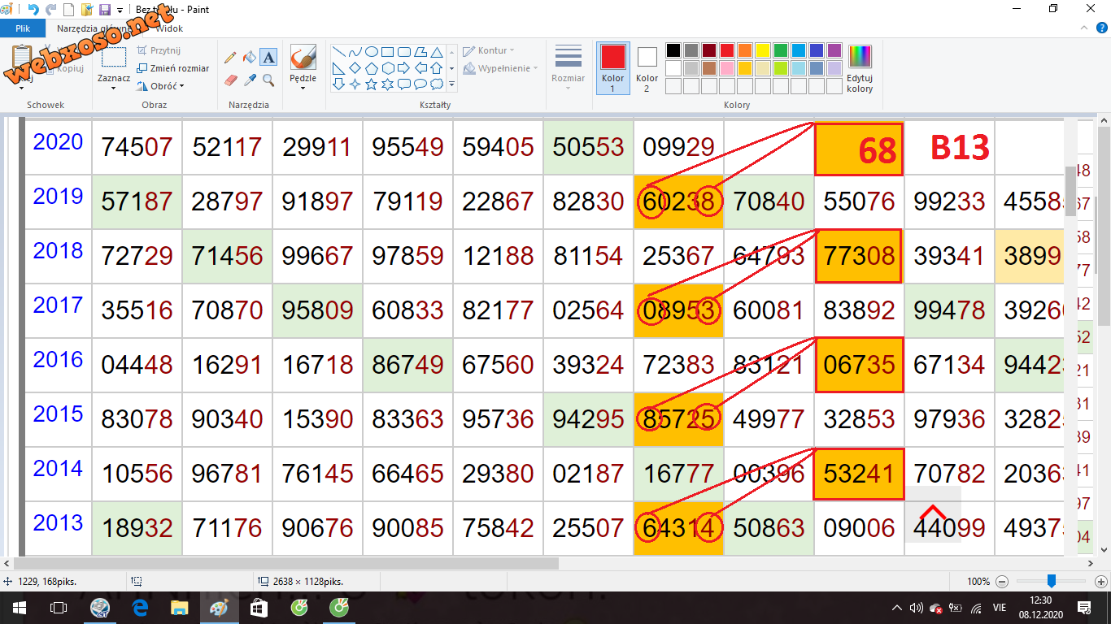
Task: Choose the Isosceles triangle shape
Action: click(x=436, y=51)
